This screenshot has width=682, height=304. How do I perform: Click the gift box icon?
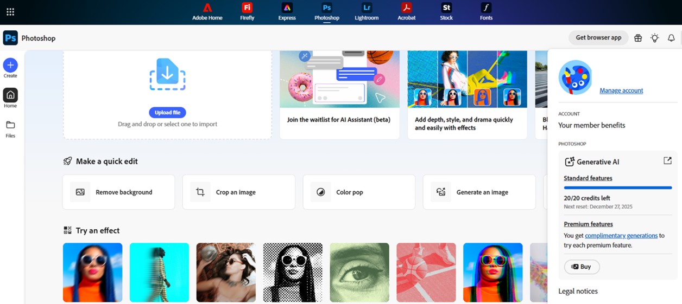[x=638, y=38]
